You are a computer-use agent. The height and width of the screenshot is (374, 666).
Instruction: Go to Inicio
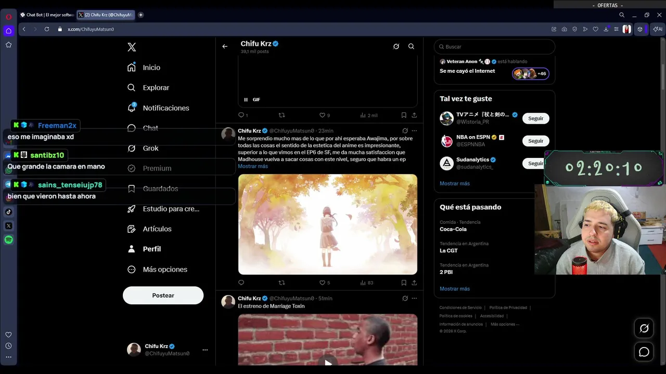144,68
